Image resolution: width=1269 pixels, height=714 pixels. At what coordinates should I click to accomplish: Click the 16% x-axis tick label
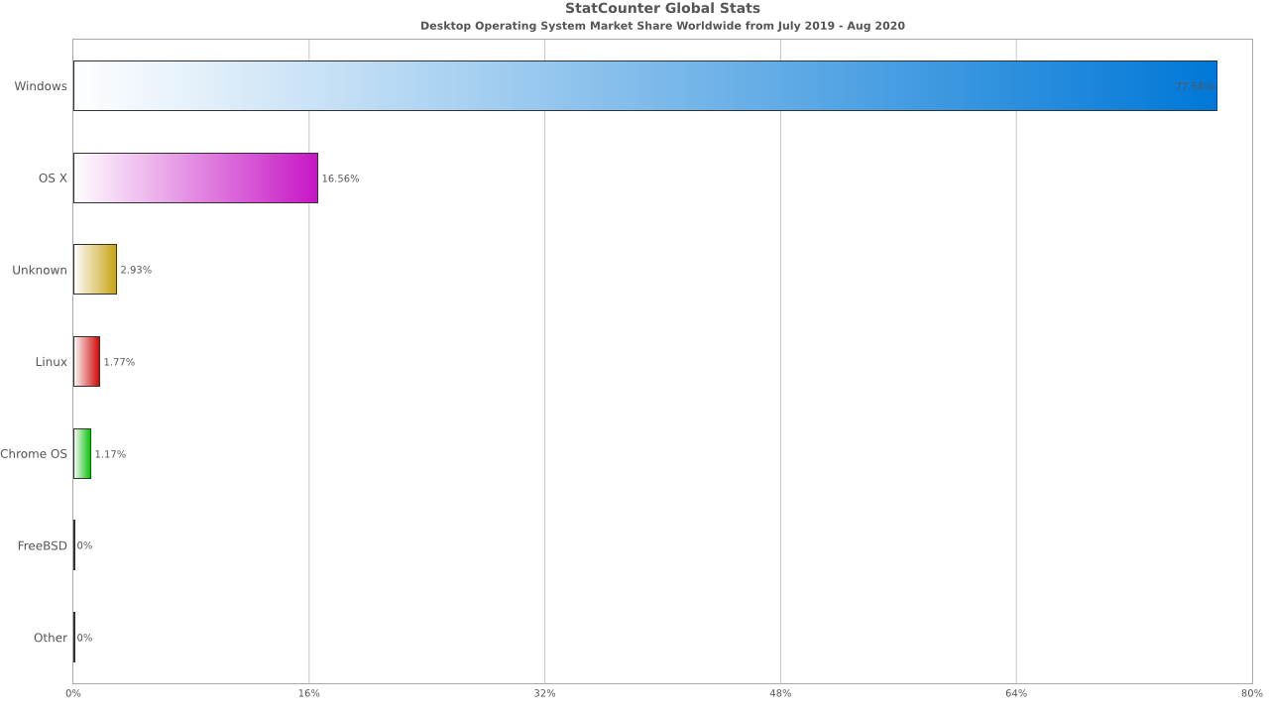click(309, 693)
